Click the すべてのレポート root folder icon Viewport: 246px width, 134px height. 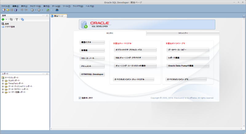[x=3, y=78]
